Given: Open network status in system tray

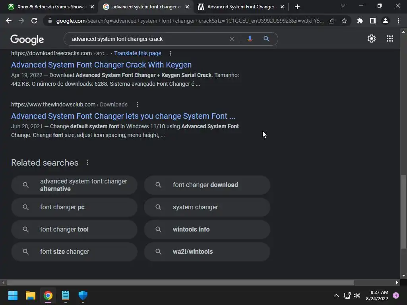Looking at the screenshot, I should tap(347, 295).
